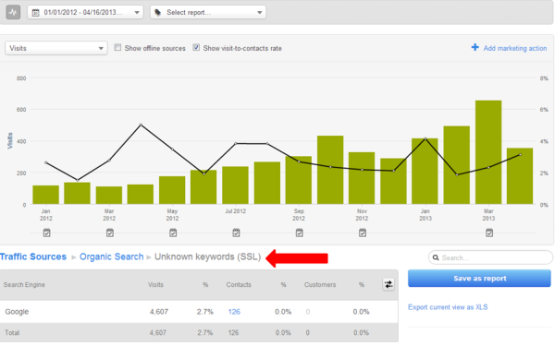Click the Add marketing action link
Image resolution: width=555 pixels, height=346 pixels.
[x=515, y=48]
